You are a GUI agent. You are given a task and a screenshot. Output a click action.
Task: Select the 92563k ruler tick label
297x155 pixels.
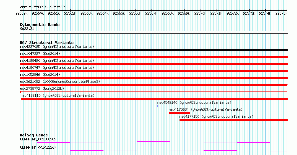point(86,13)
